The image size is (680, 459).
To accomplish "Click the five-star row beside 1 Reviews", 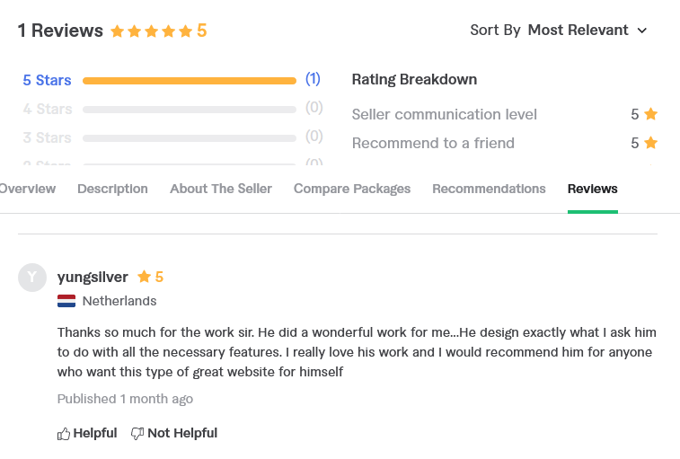I will click(151, 31).
